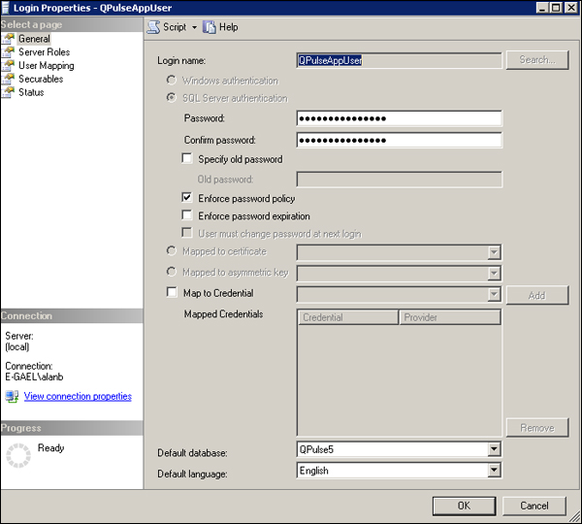This screenshot has height=524, width=582.
Task: Close the Login Properties dialog
Action: [571, 8]
